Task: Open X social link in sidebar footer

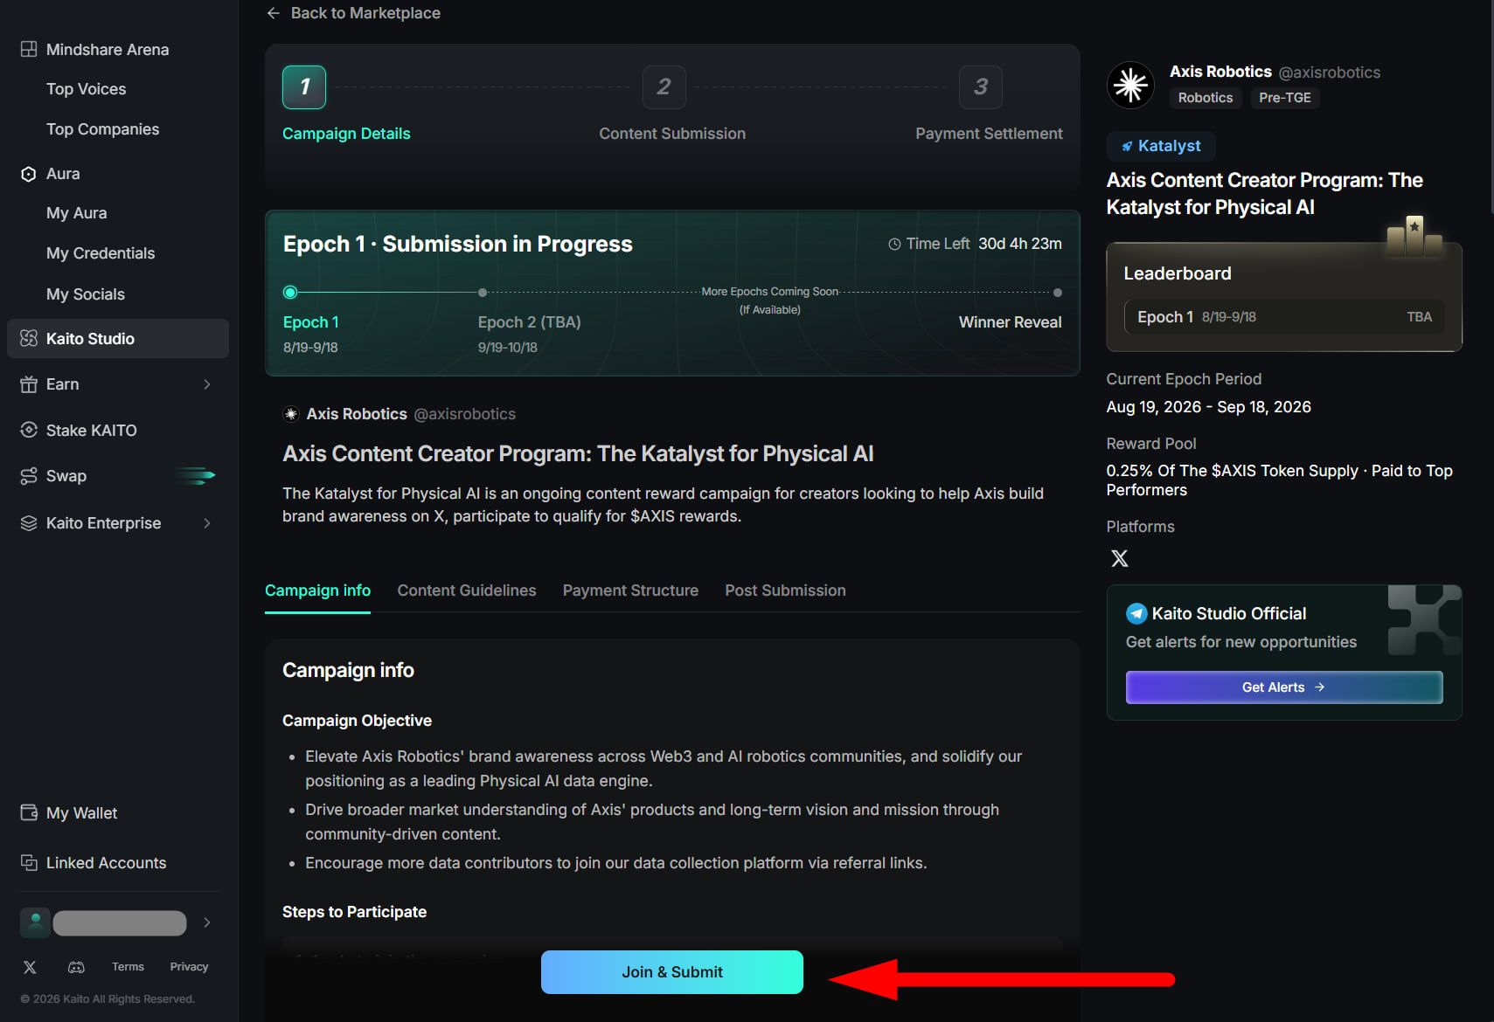Action: [x=30, y=967]
